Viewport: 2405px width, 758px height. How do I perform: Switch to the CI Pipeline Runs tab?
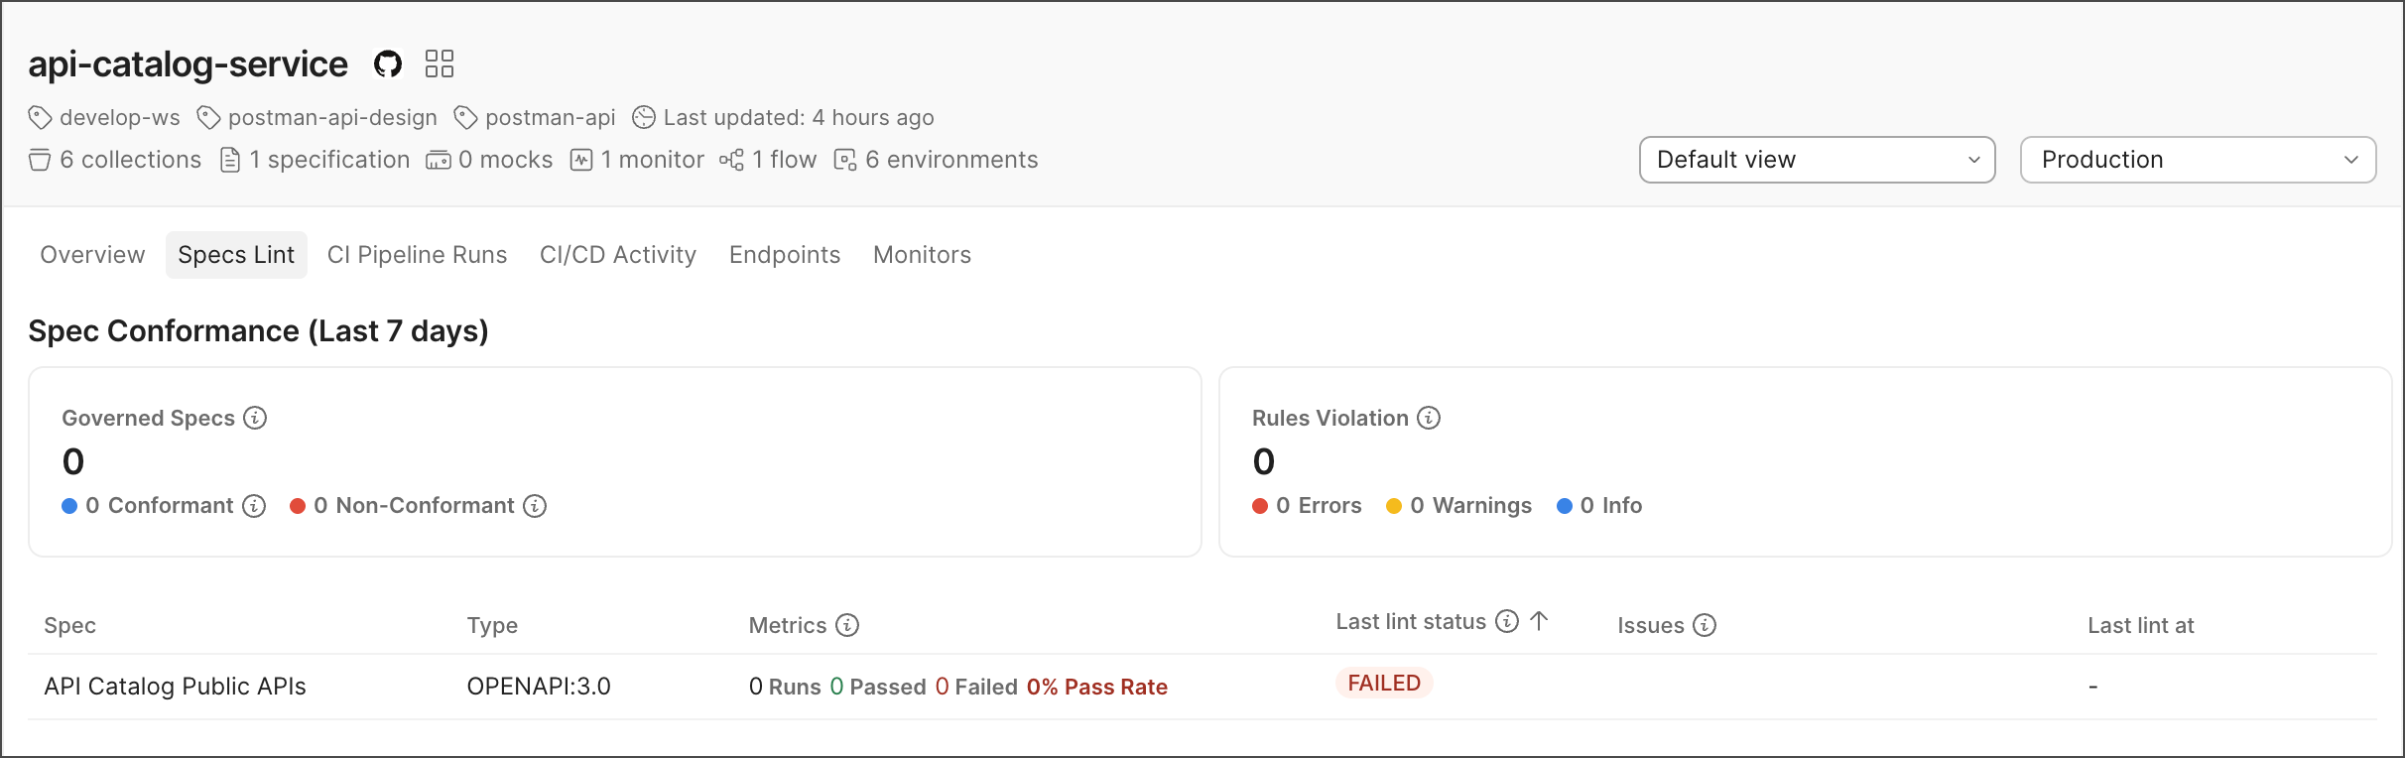pyautogui.click(x=417, y=255)
